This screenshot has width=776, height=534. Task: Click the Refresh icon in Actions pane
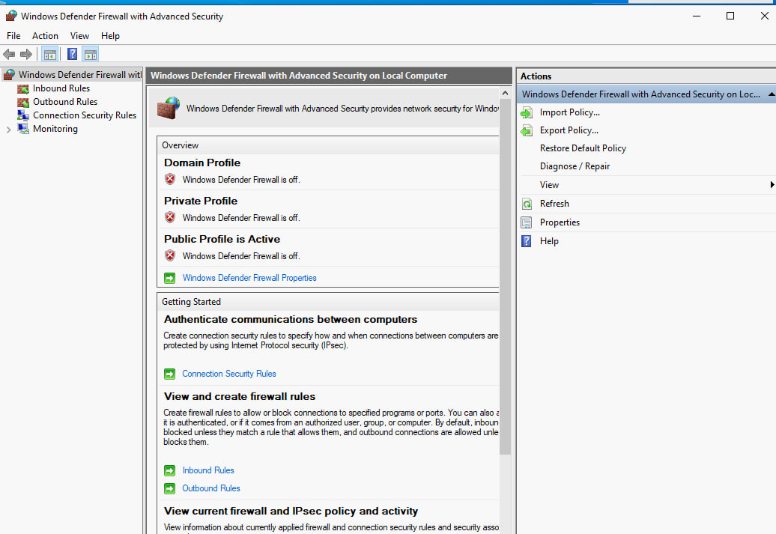point(527,204)
